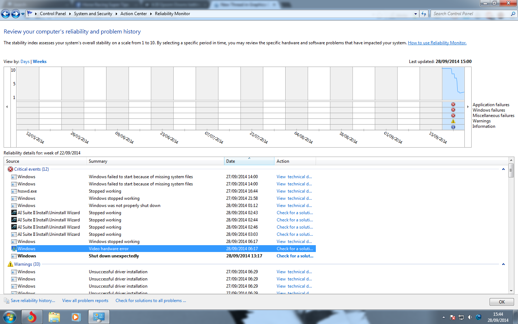Click the list scrollbar up arrow
This screenshot has height=324, width=518.
[511, 160]
